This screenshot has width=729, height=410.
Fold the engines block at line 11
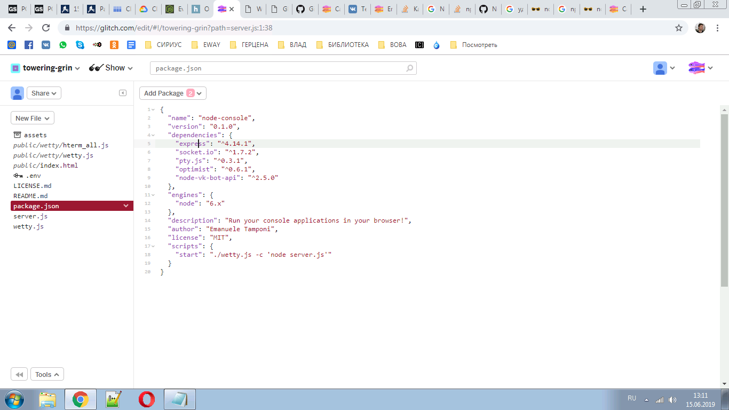153,195
